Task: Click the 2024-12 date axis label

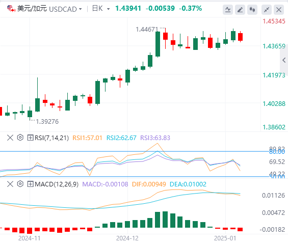Action: coord(127,238)
